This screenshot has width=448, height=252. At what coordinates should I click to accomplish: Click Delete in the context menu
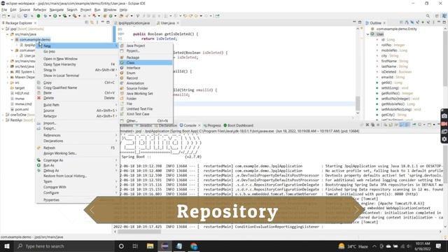coord(77,98)
